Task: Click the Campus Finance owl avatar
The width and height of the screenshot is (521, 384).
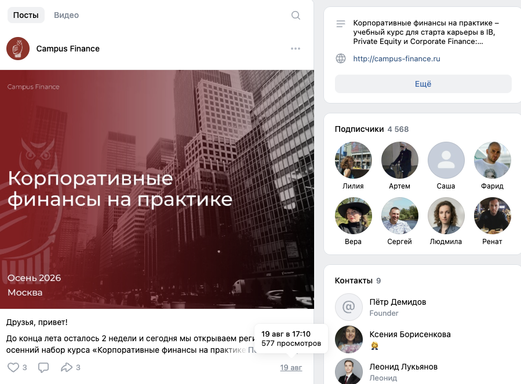Action: tap(18, 49)
